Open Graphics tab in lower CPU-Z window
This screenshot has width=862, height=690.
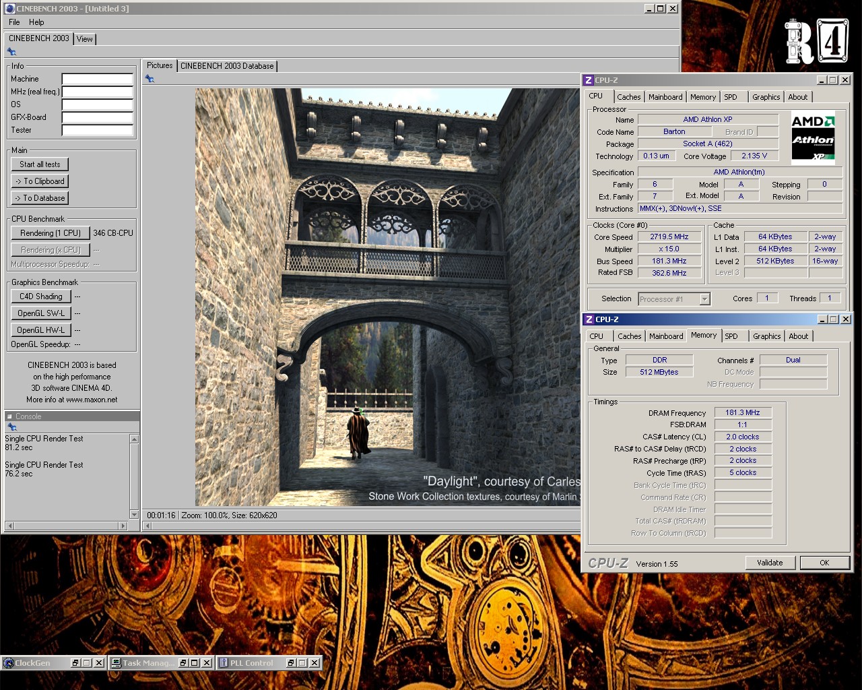(x=767, y=336)
